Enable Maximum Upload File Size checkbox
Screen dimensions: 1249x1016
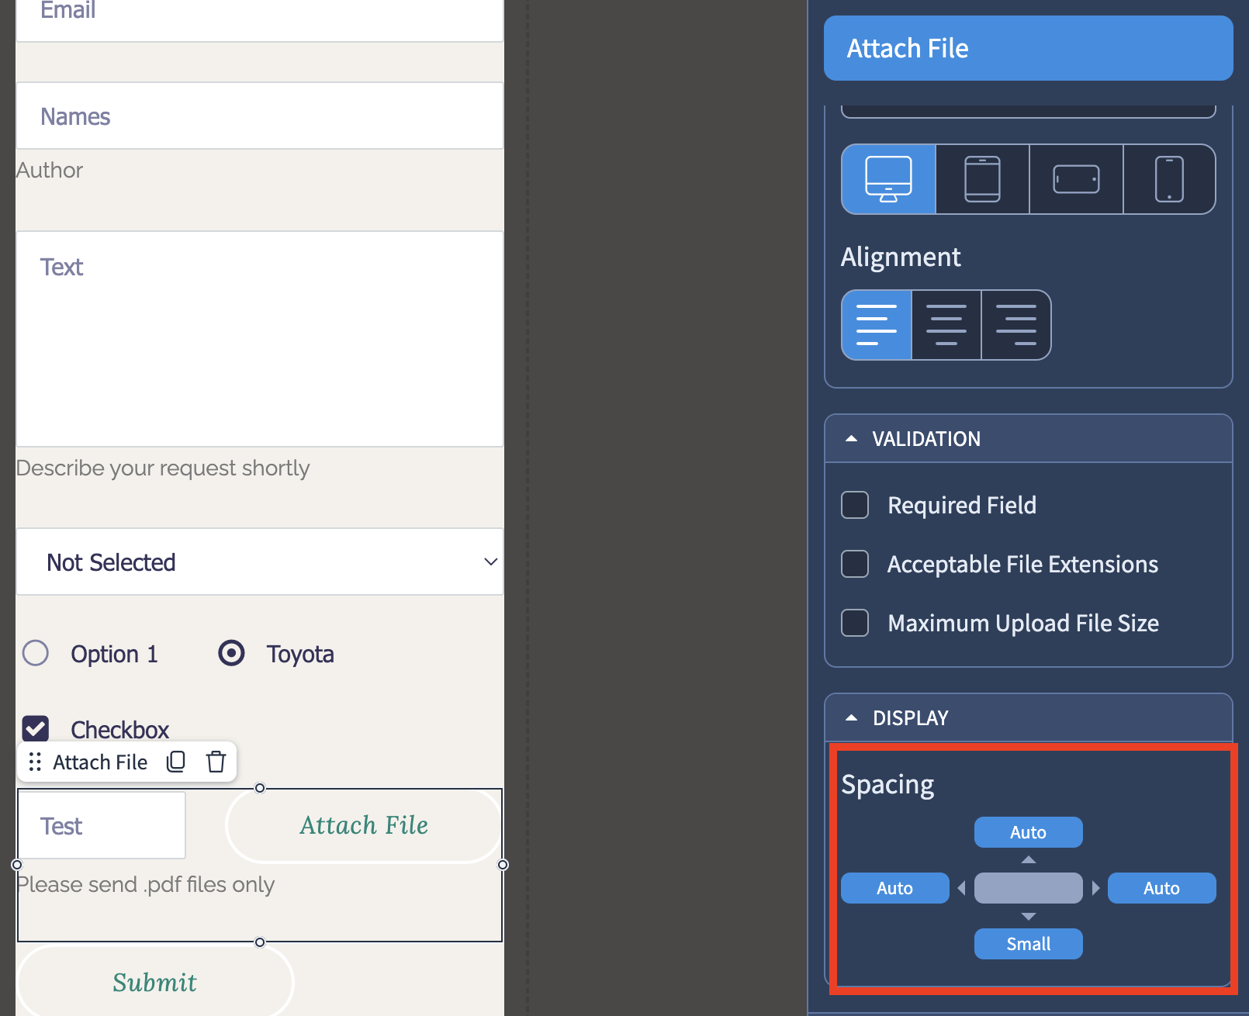[x=855, y=623]
